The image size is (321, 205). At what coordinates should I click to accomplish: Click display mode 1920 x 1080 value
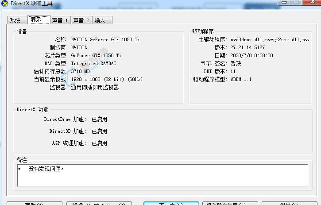107,79
